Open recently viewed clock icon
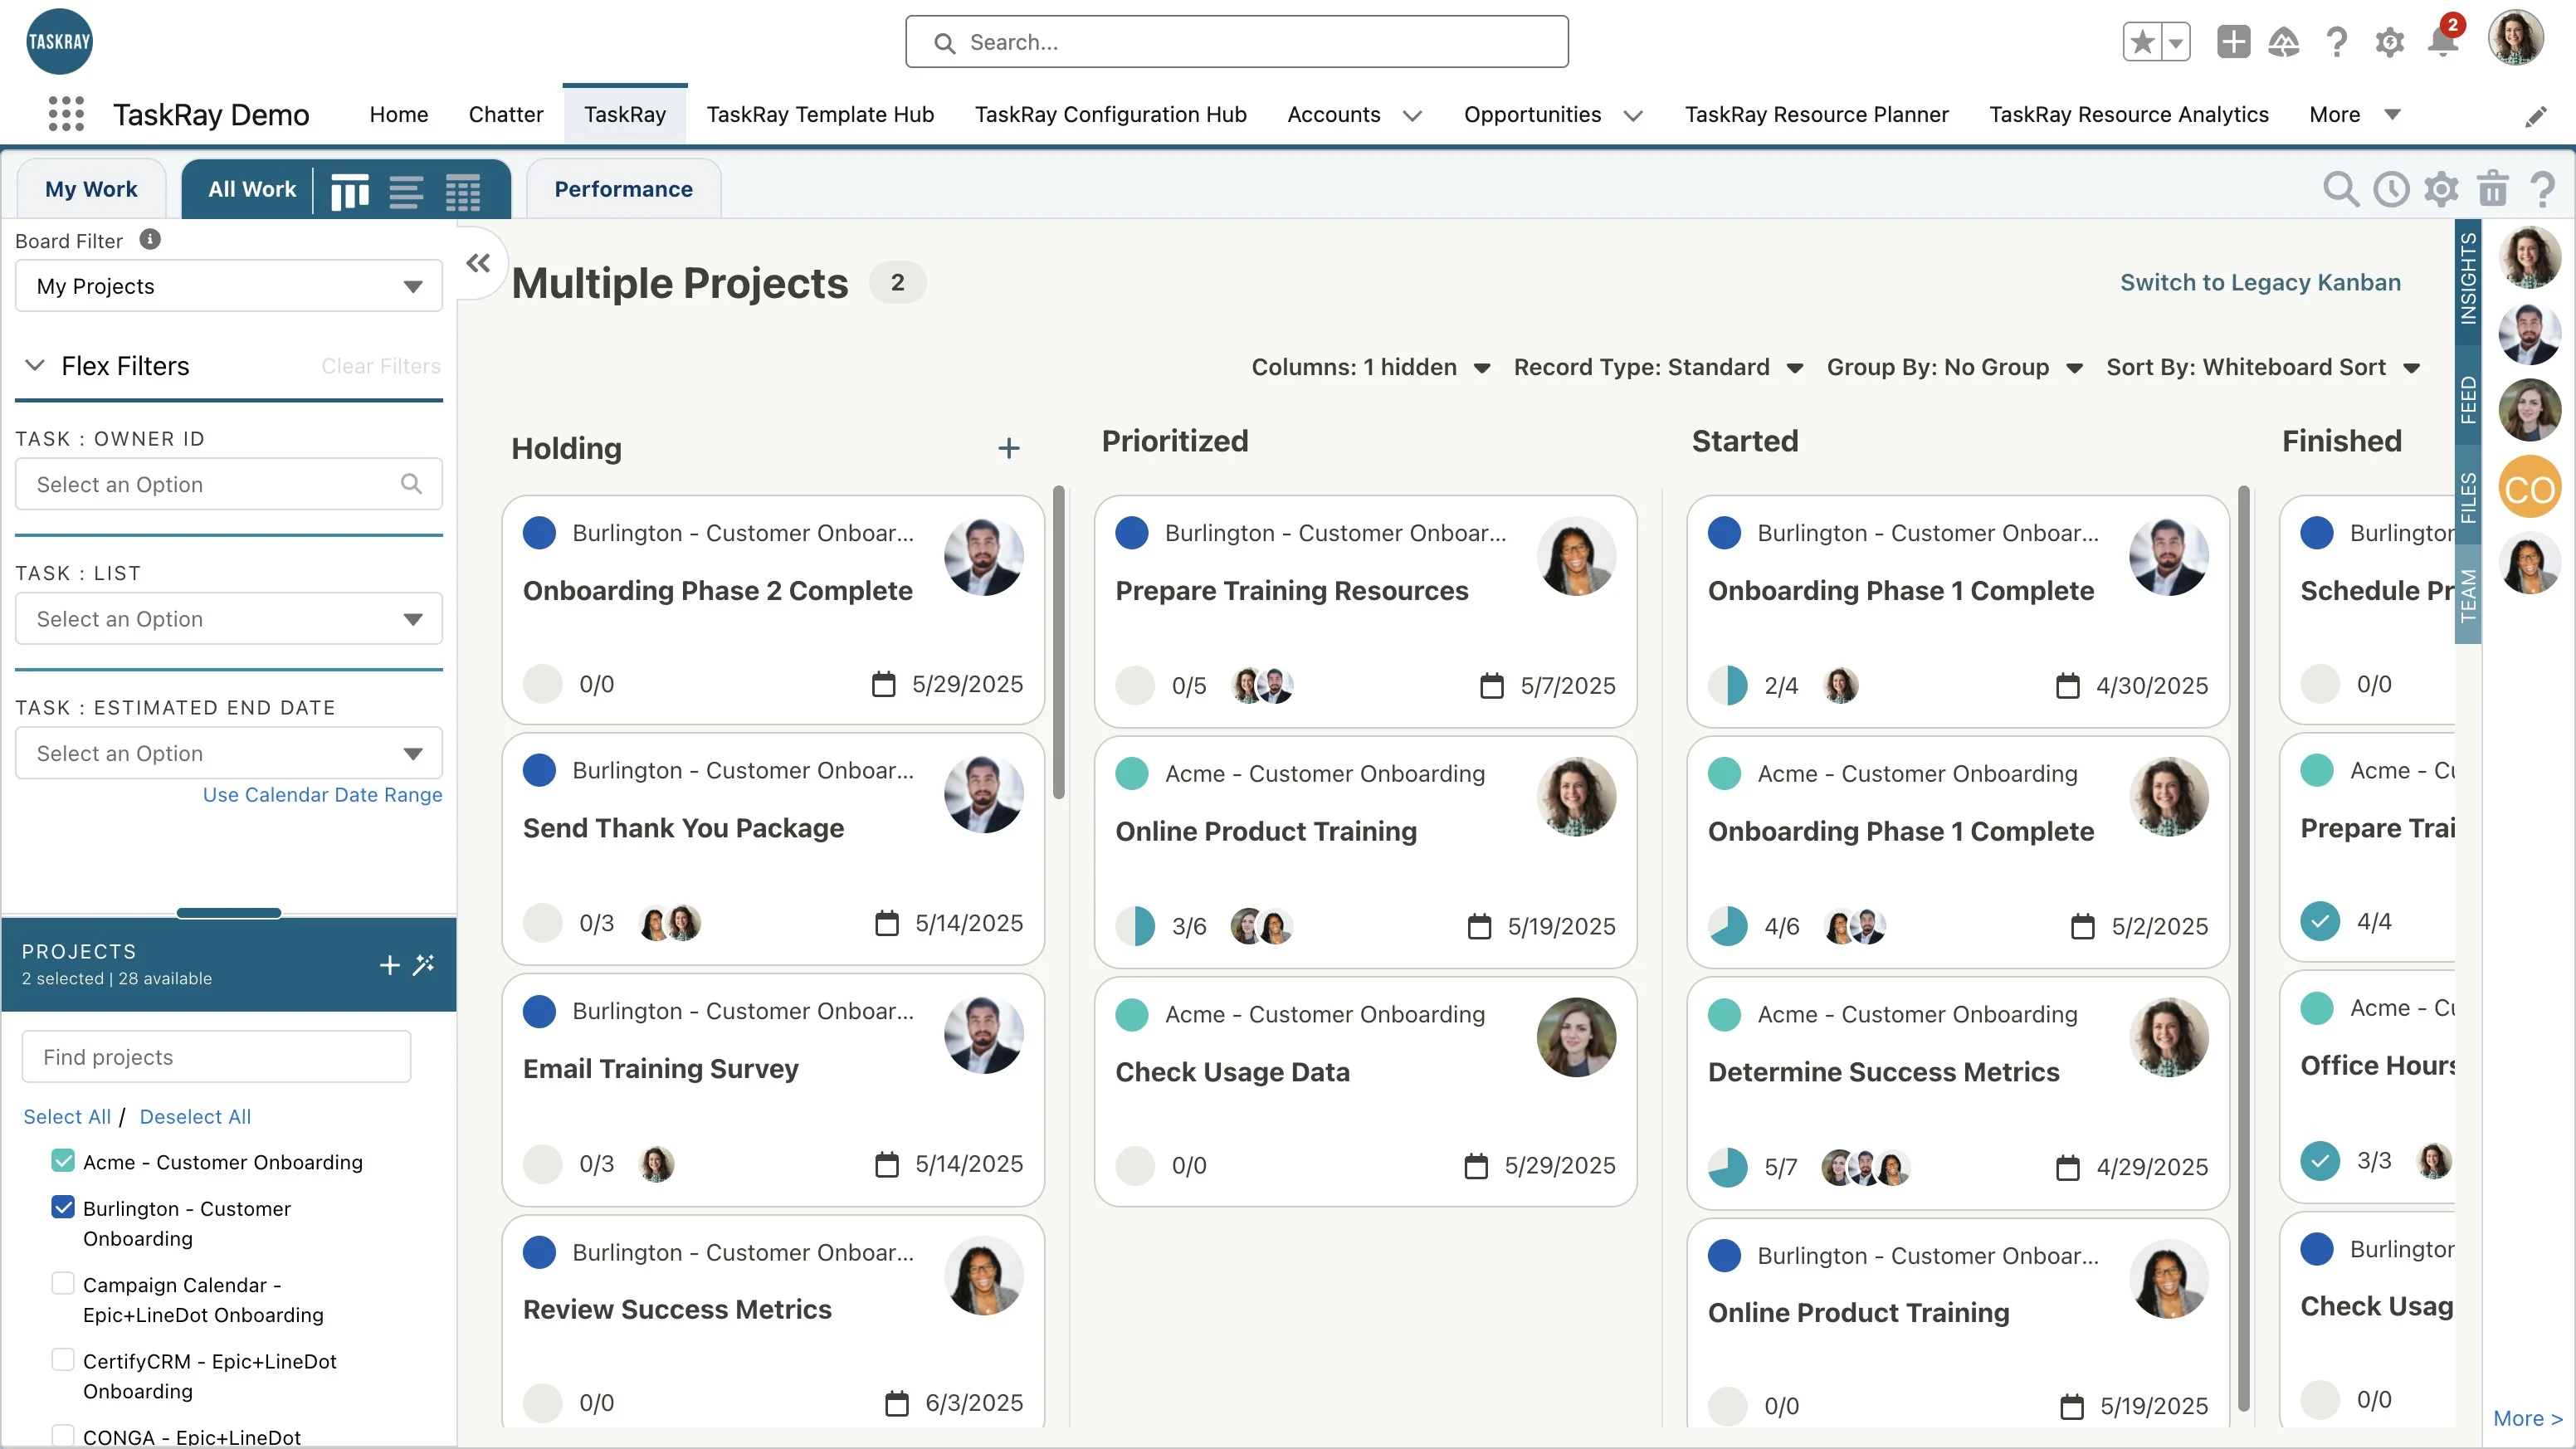This screenshot has width=2576, height=1449. (2391, 189)
